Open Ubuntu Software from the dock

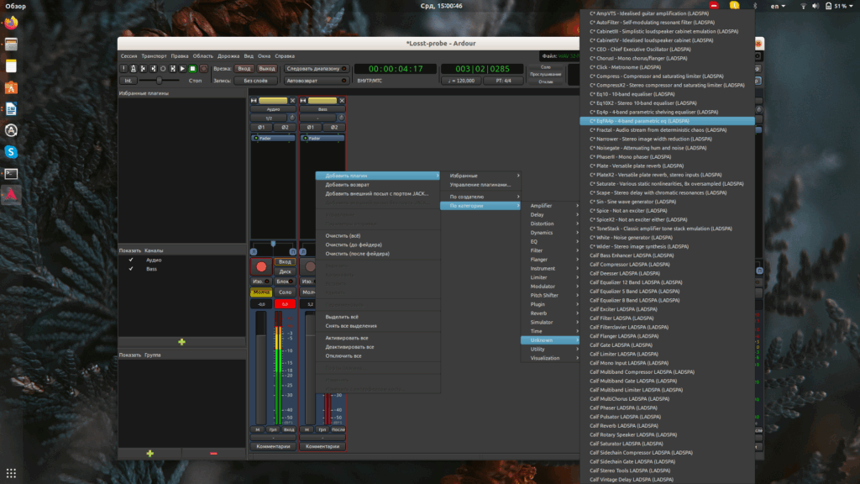point(11,87)
